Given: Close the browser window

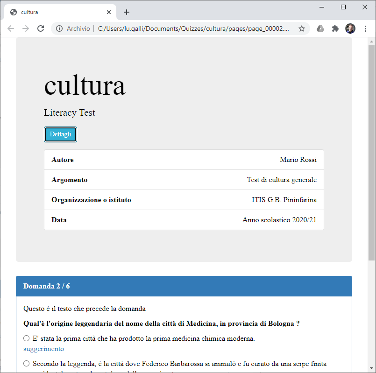Looking at the screenshot, I should [364, 7].
